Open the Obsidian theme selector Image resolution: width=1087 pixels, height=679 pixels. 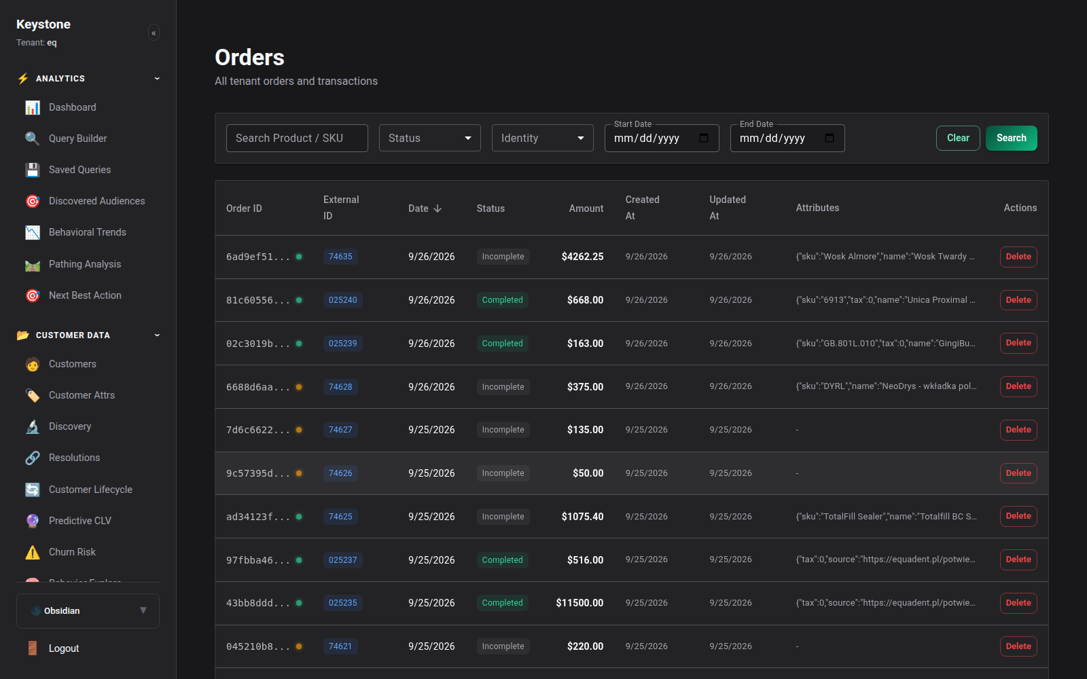[x=88, y=611]
